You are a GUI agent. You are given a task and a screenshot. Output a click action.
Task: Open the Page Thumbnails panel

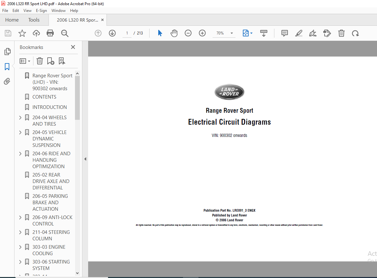pyautogui.click(x=7, y=51)
